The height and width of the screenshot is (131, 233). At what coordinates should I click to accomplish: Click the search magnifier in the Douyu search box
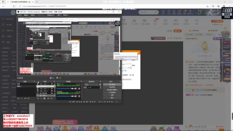pyautogui.click(x=156, y=12)
